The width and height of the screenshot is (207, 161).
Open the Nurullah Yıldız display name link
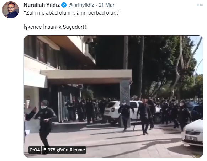(42, 5)
